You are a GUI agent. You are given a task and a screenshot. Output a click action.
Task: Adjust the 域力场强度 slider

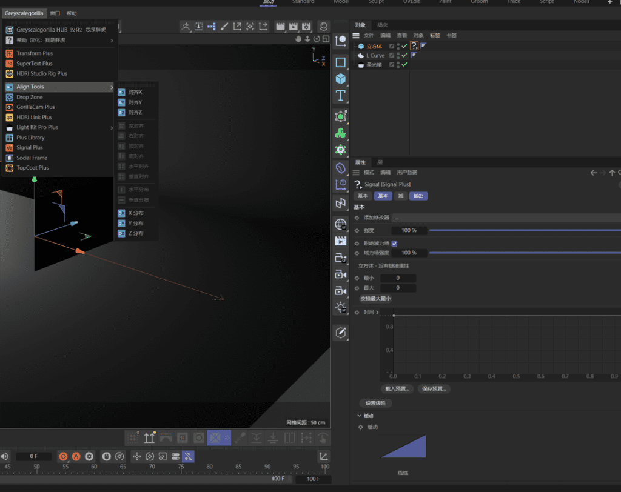(x=525, y=253)
